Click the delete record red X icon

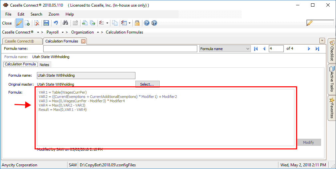pyautogui.click(x=37, y=23)
